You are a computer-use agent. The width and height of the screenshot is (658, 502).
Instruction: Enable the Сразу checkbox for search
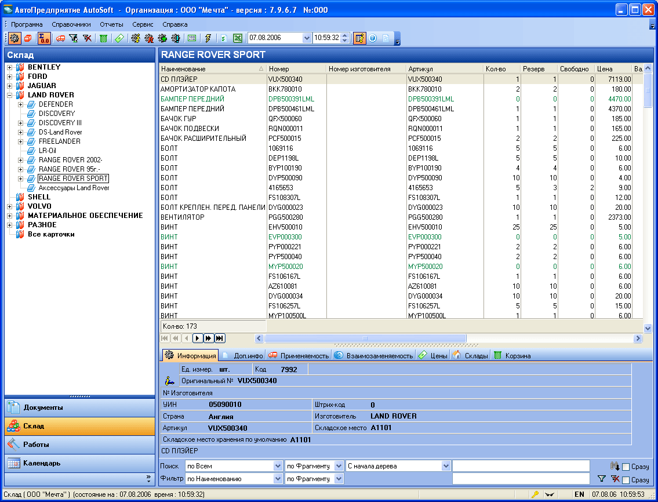tap(626, 467)
